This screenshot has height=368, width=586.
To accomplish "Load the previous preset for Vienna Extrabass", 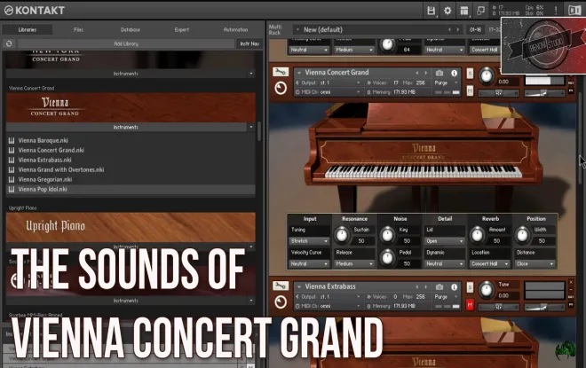I will (417, 286).
